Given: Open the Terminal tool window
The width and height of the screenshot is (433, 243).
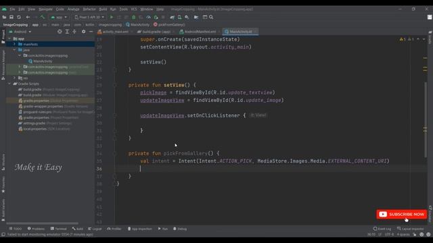Looking at the screenshot, I should pos(59,229).
